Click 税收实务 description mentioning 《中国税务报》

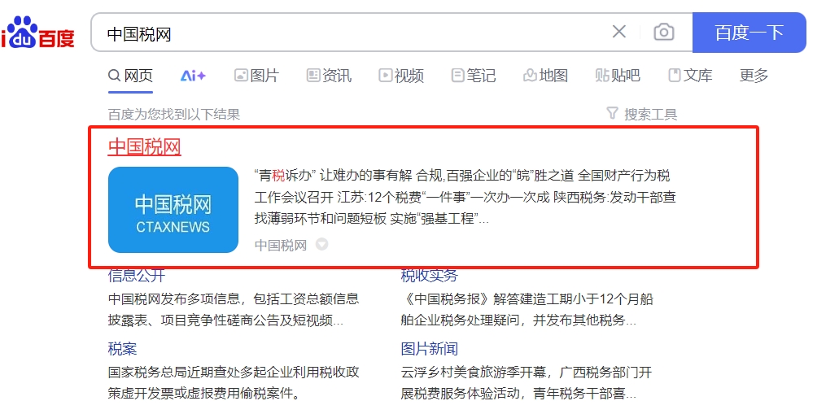(527, 309)
